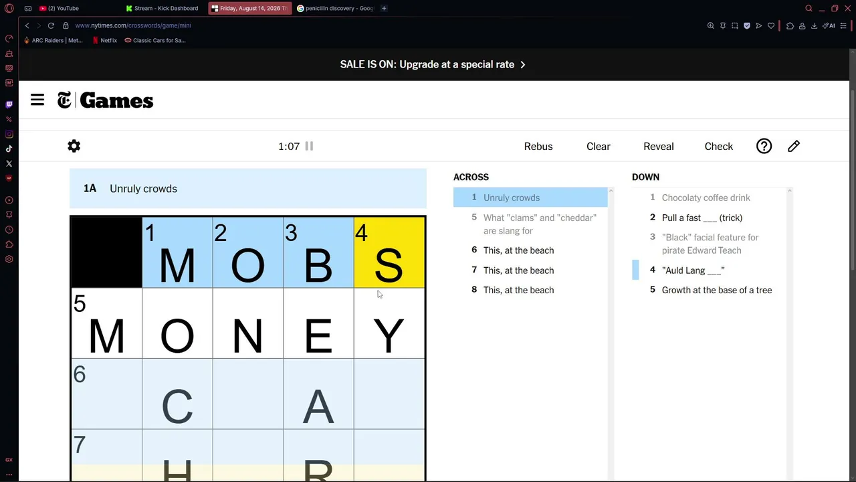Image resolution: width=856 pixels, height=482 pixels.
Task: View site security lock information
Action: tap(66, 25)
